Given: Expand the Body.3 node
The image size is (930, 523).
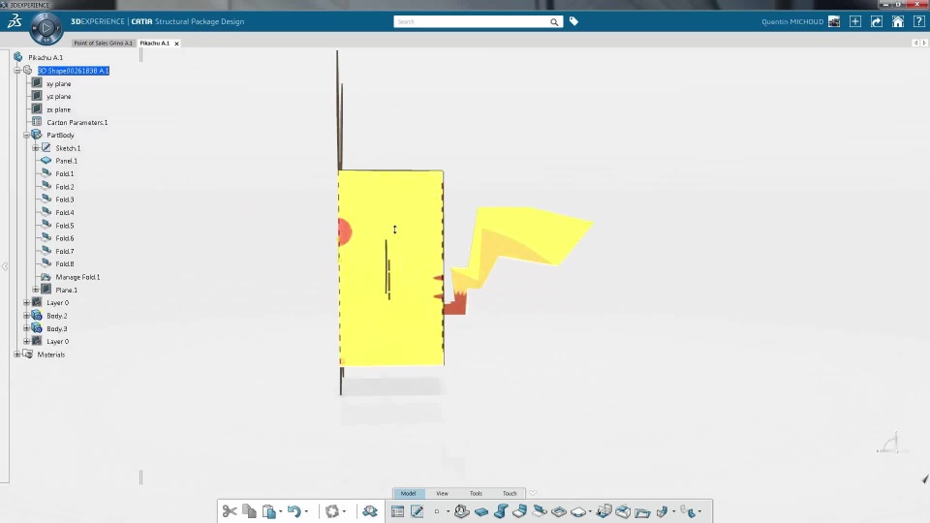Looking at the screenshot, I should point(26,328).
